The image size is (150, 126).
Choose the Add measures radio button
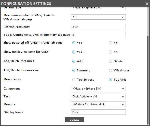tap(74, 61)
